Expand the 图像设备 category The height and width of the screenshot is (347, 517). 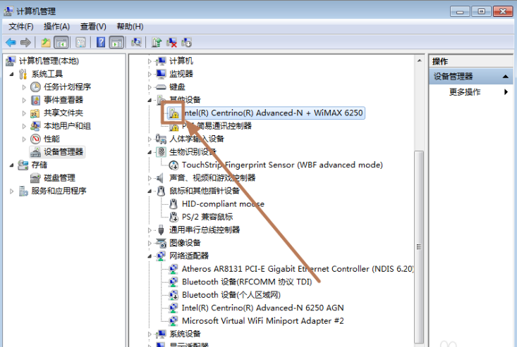pyautogui.click(x=150, y=244)
